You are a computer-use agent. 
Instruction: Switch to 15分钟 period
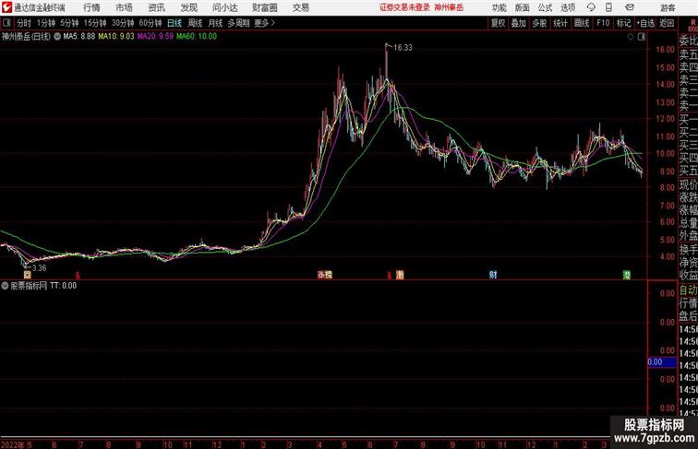click(95, 23)
